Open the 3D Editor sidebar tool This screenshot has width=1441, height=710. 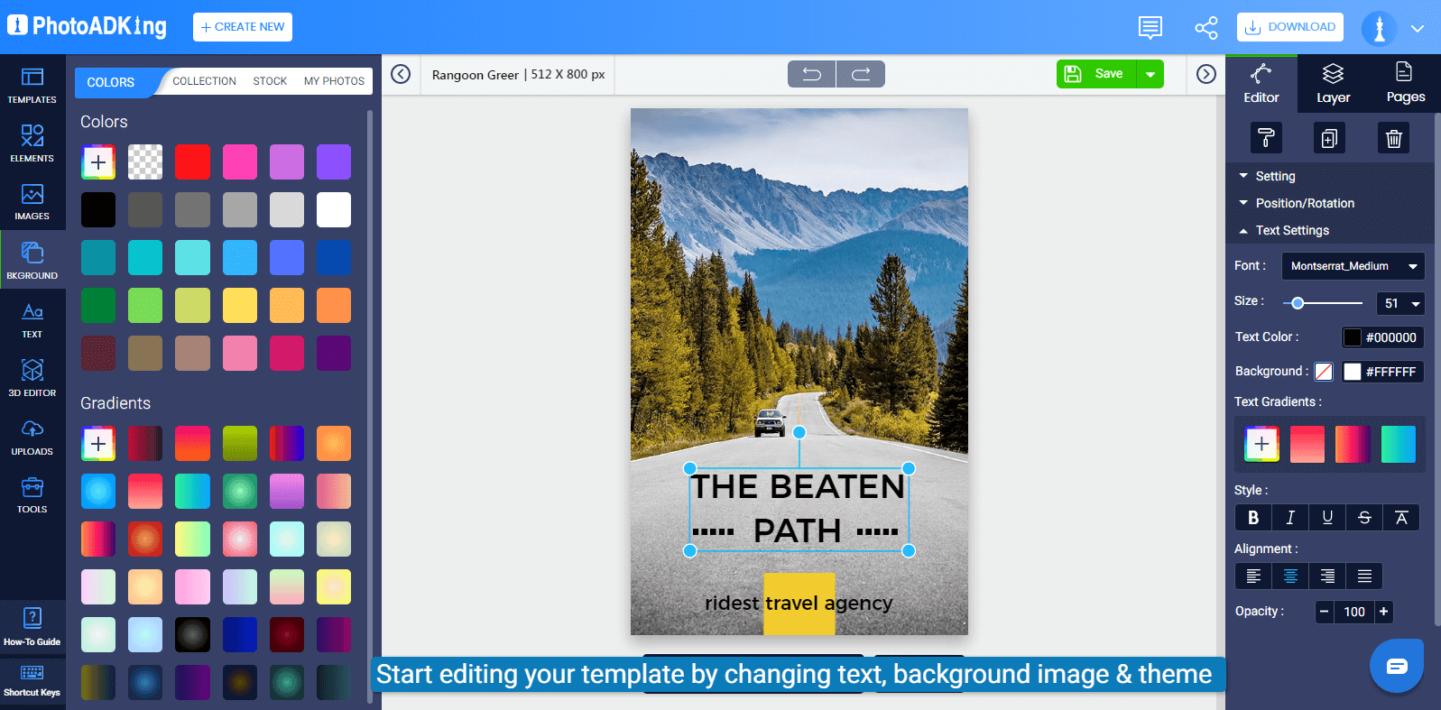pos(32,377)
